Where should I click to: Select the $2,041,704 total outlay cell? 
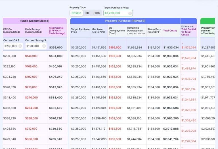click(171, 139)
